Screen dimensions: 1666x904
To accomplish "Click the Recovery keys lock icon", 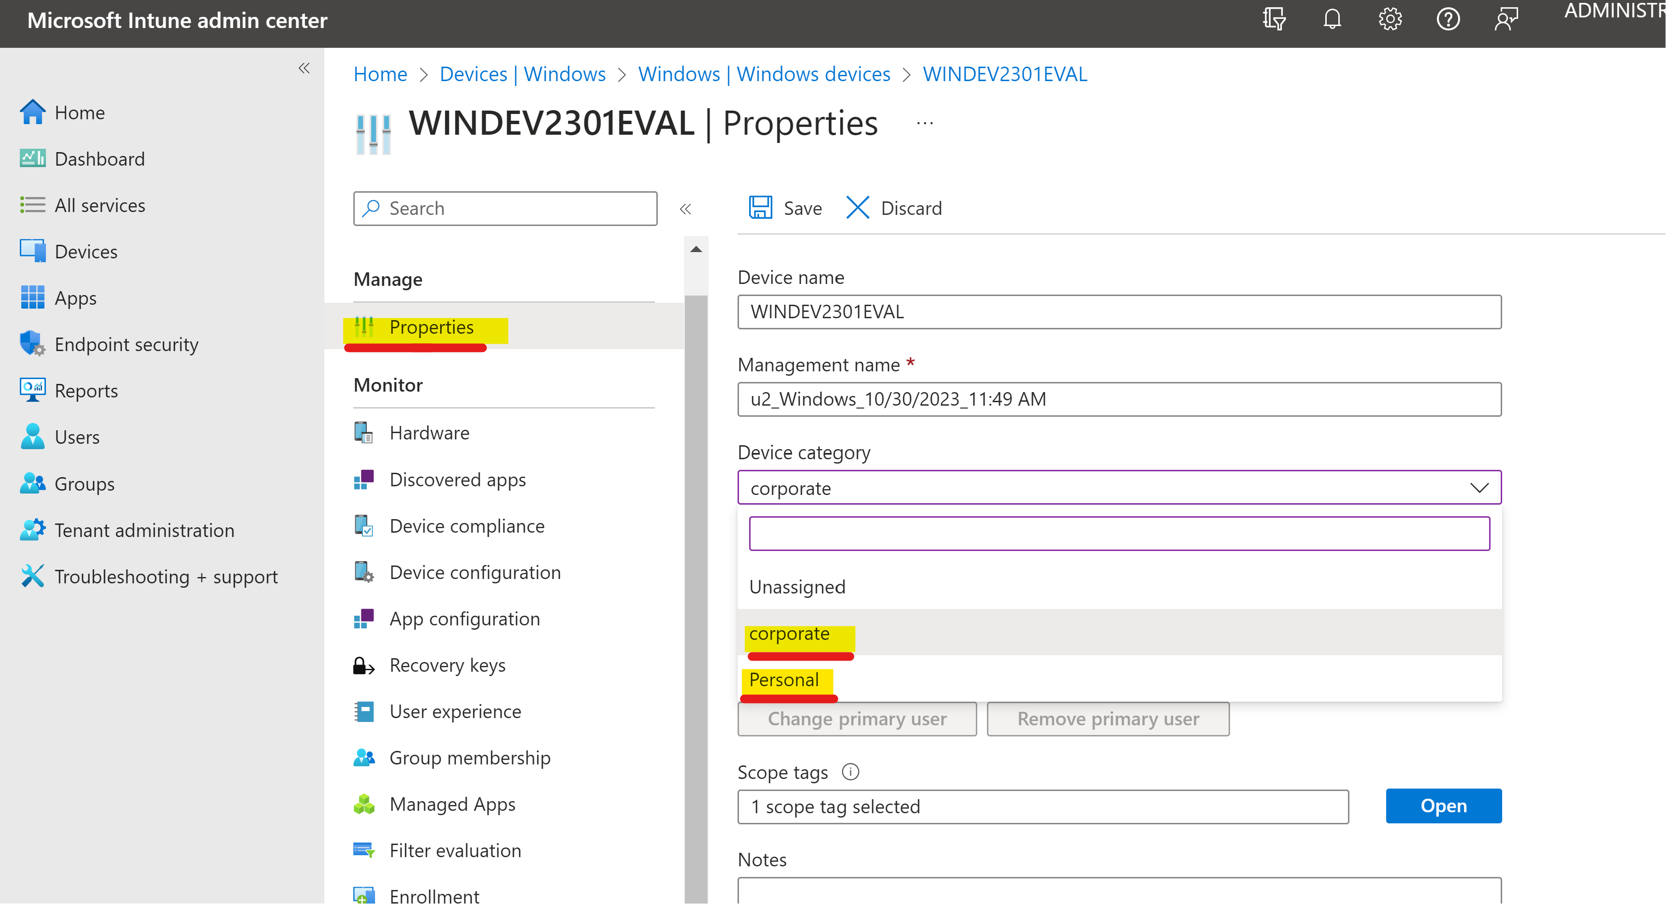I will pos(363,665).
